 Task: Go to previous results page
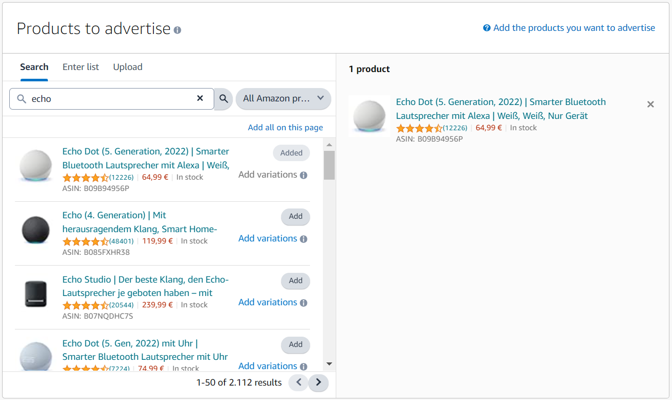pyautogui.click(x=298, y=382)
